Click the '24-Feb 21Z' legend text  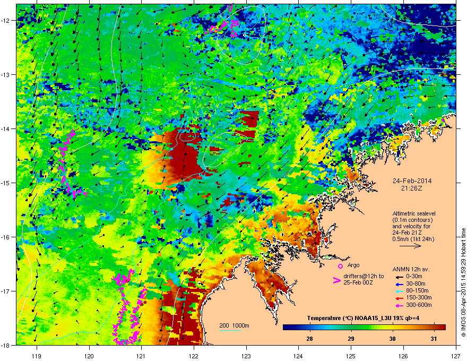407,233
